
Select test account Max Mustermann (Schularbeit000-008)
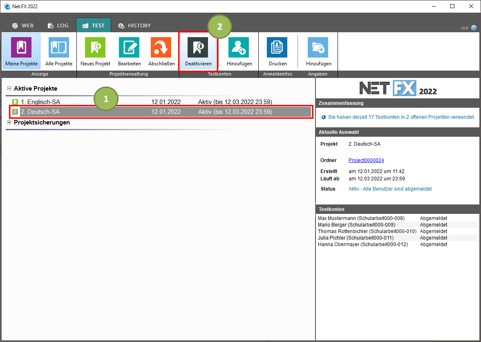361,218
